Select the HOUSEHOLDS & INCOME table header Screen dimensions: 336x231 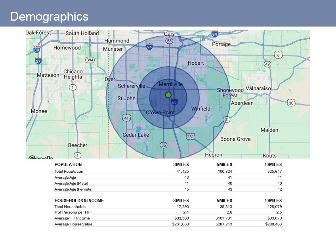[x=79, y=200]
